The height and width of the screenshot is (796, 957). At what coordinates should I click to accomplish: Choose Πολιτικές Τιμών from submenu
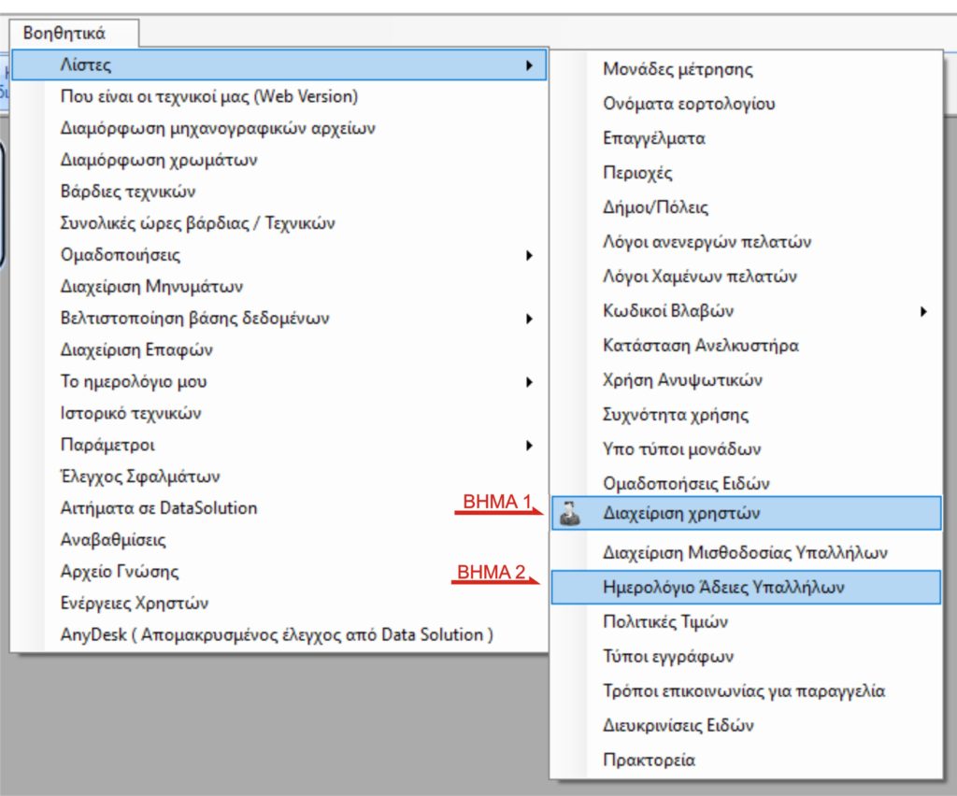click(x=665, y=622)
